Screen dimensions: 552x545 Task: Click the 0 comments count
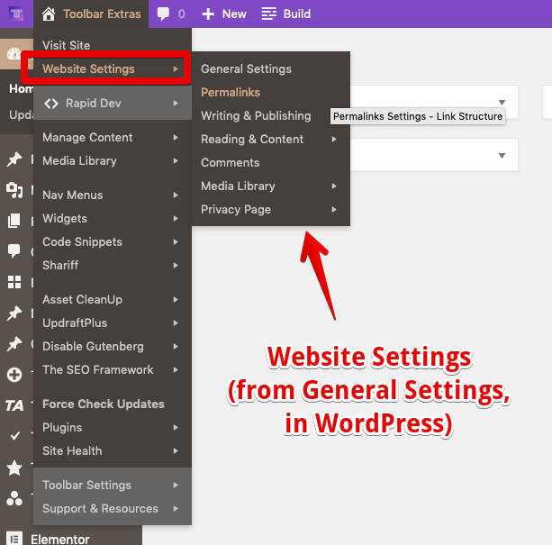pyautogui.click(x=181, y=14)
